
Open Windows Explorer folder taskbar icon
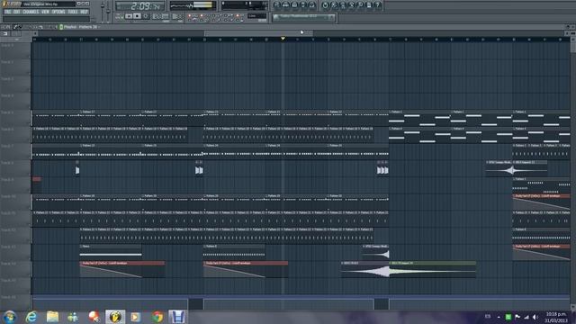(52, 317)
